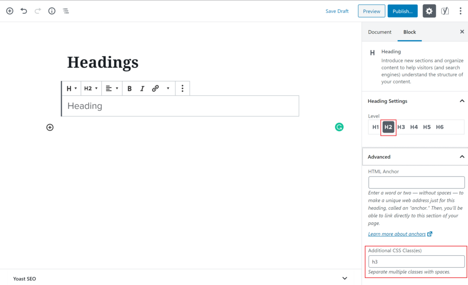Click the Add block icon in top toolbar
Image resolution: width=468 pixels, height=285 pixels.
(10, 11)
